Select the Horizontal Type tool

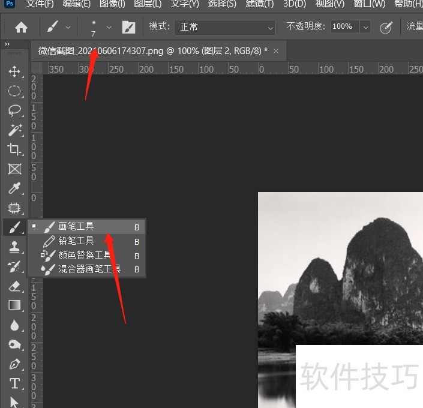coord(14,383)
